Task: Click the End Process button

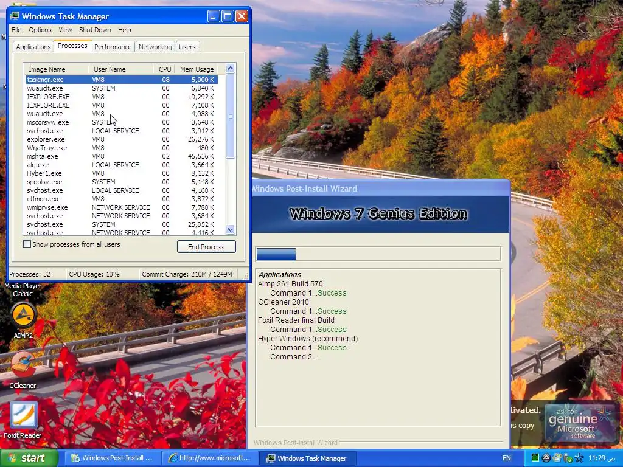Action: tap(206, 247)
